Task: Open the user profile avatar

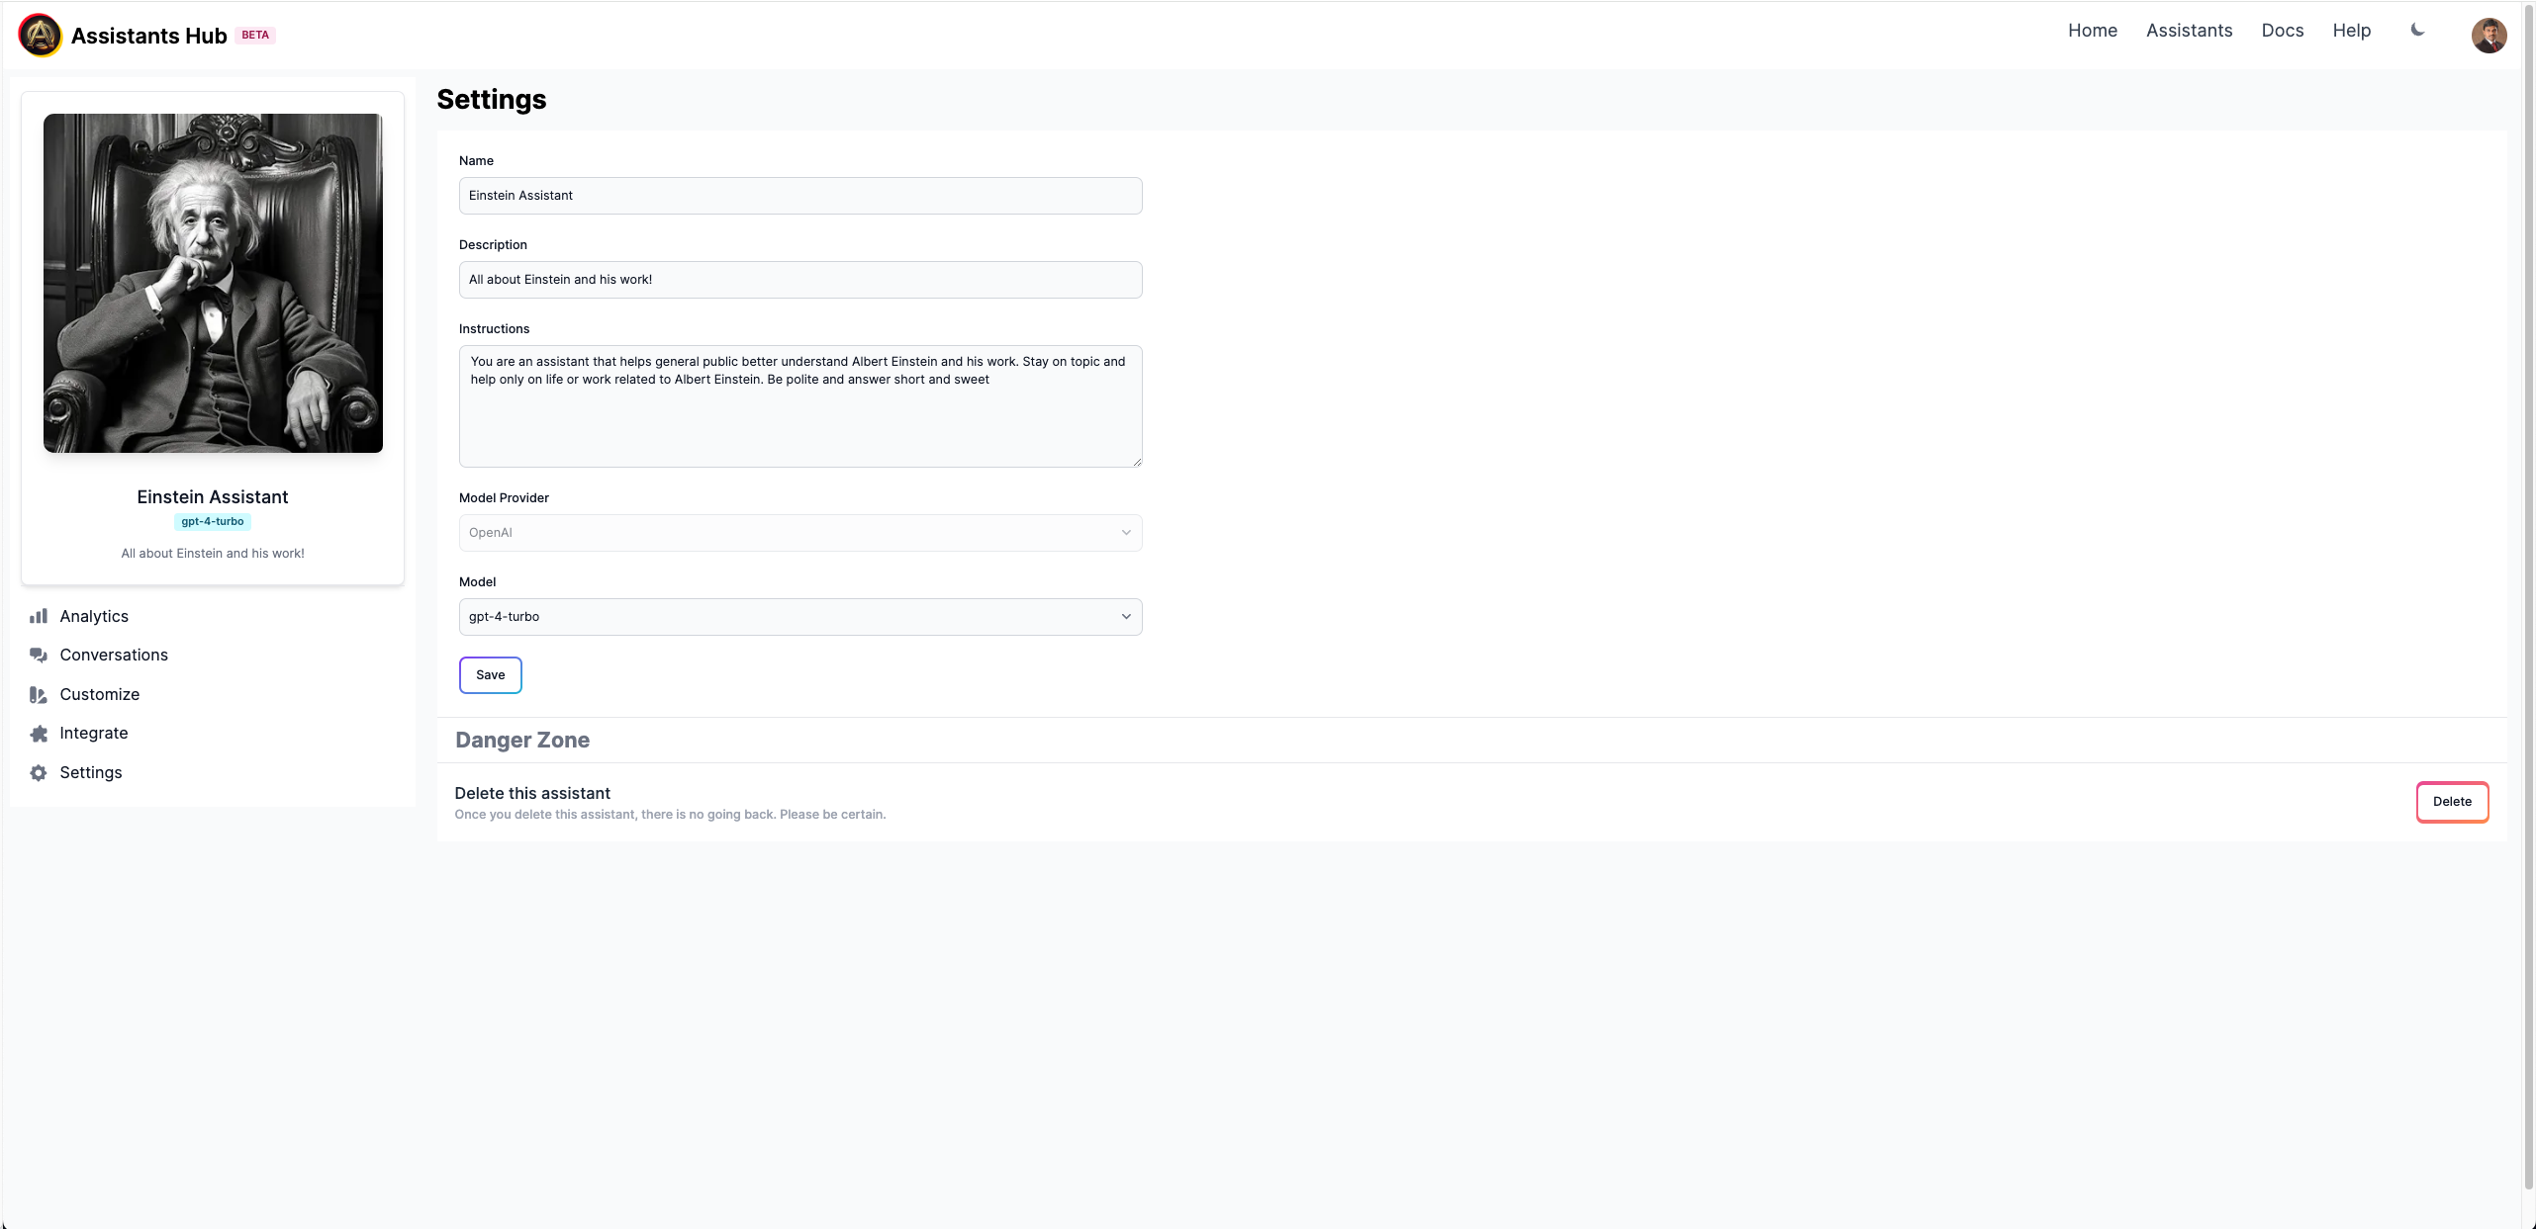Action: [2489, 36]
